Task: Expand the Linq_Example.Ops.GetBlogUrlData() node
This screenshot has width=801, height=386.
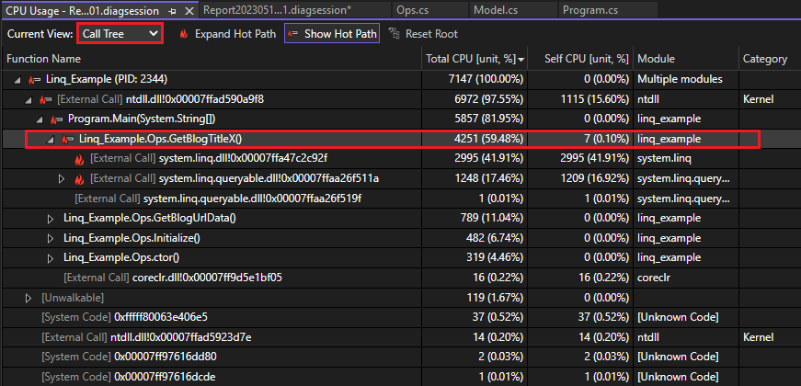Action: (x=51, y=218)
